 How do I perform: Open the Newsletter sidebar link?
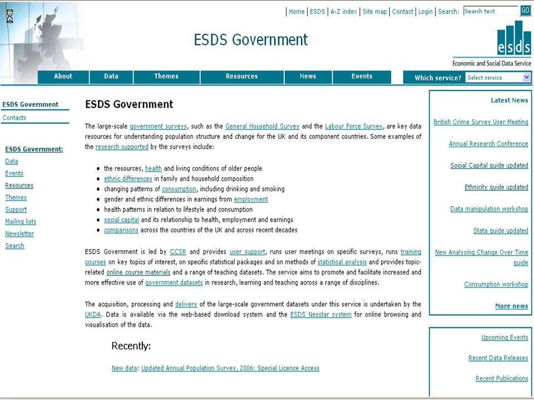coord(19,234)
